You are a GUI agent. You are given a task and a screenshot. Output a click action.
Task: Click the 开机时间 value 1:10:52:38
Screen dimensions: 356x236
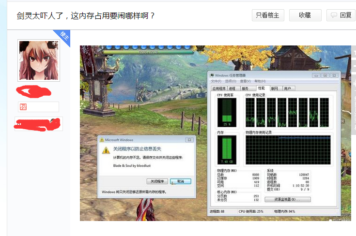click(301, 185)
